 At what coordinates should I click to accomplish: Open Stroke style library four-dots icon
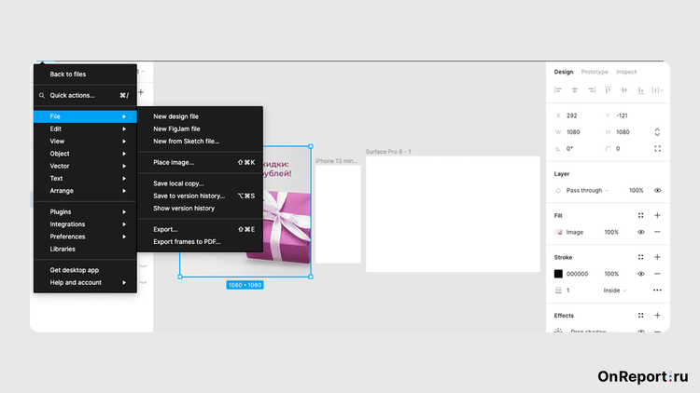click(640, 257)
